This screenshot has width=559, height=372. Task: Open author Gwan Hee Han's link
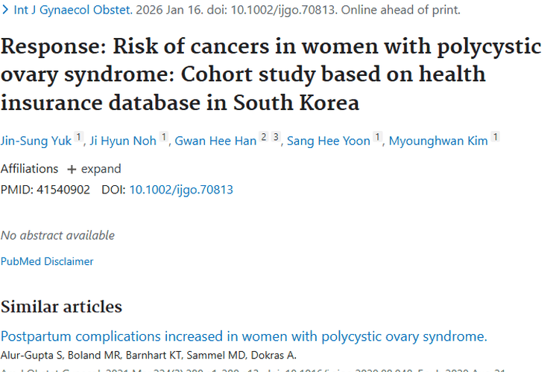[x=215, y=141]
